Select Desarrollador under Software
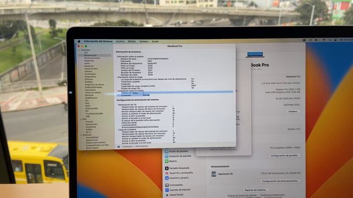The image size is (353, 198). click(x=92, y=148)
